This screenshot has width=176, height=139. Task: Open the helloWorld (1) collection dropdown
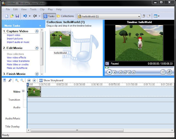coord(109,17)
